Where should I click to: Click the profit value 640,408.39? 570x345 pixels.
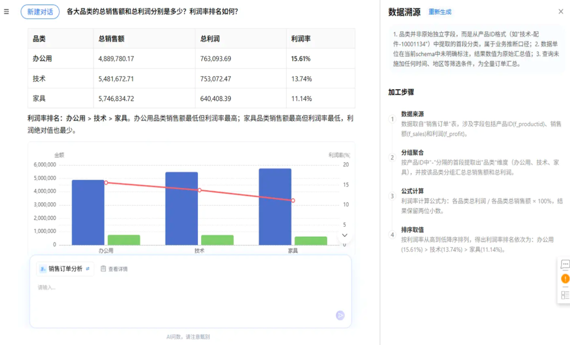click(x=215, y=99)
